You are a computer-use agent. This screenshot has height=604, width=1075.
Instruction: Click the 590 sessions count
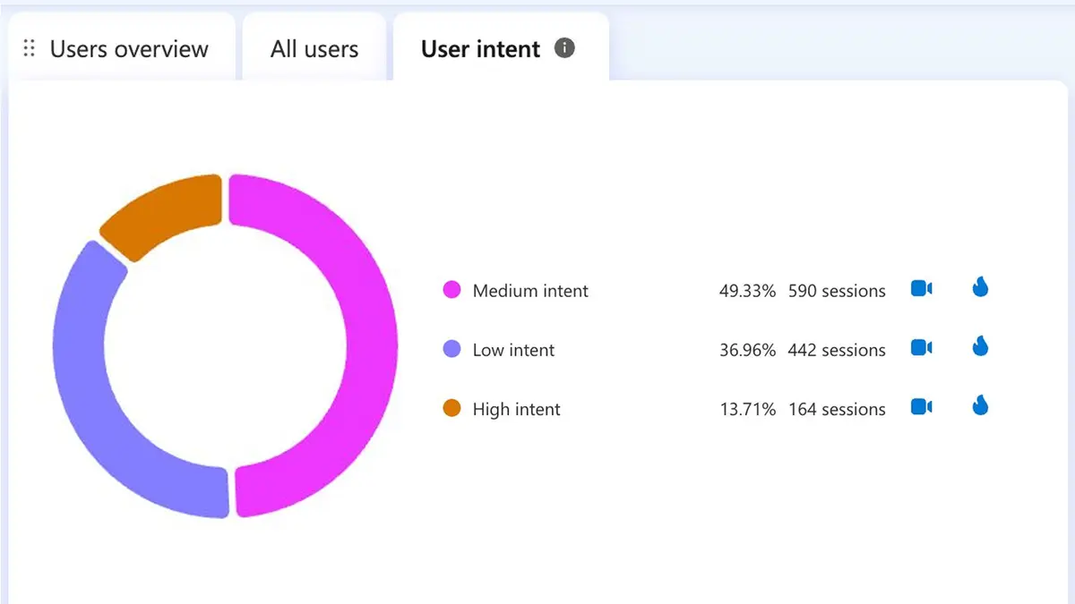tap(837, 291)
